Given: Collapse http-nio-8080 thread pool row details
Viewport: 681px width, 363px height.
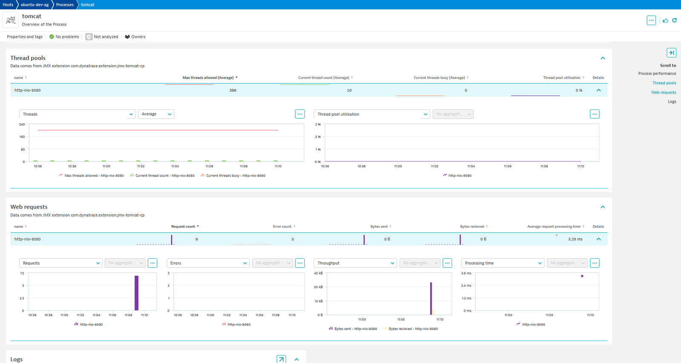Looking at the screenshot, I should (599, 90).
